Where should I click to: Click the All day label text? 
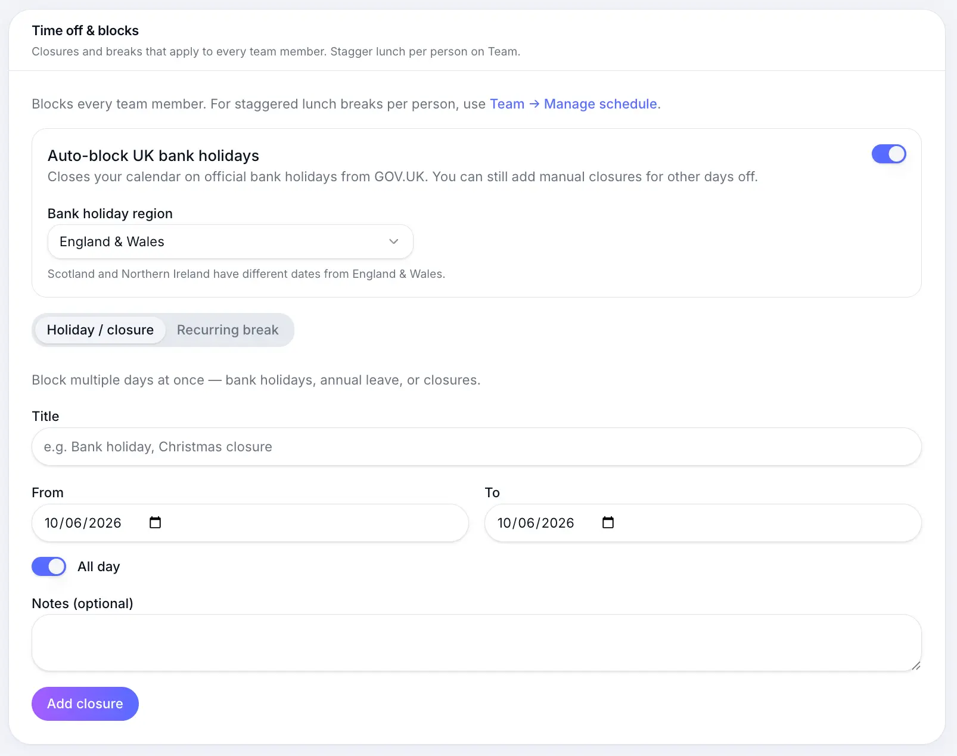pos(99,566)
